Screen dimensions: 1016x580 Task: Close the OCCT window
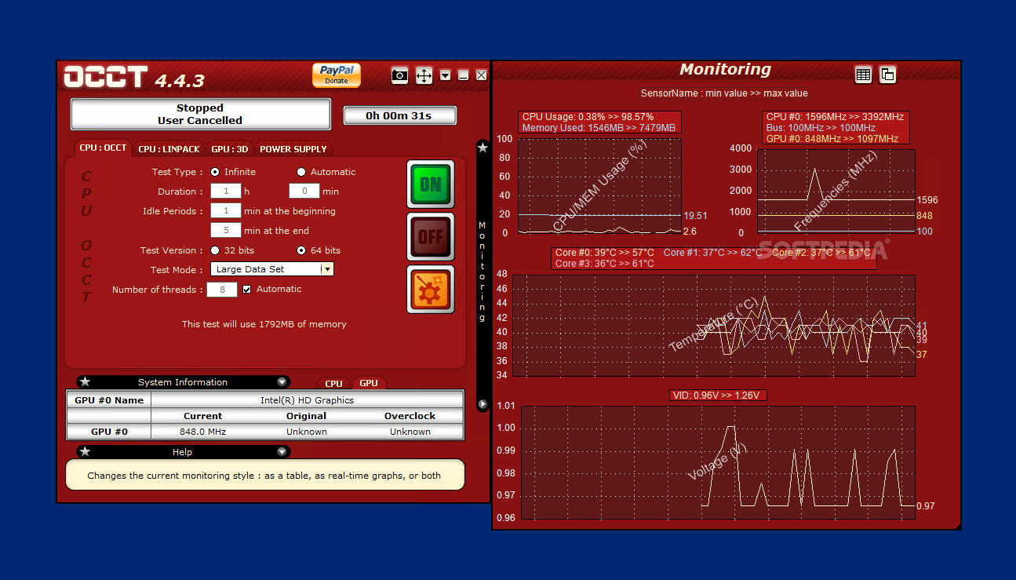click(x=482, y=75)
